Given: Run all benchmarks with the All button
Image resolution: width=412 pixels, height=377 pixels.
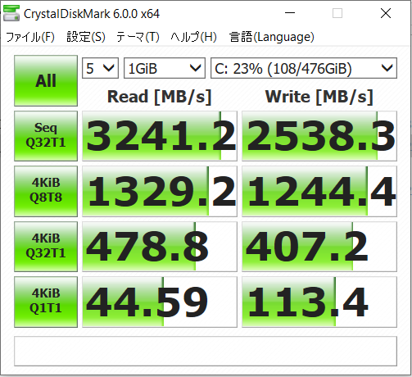Looking at the screenshot, I should coord(46,80).
